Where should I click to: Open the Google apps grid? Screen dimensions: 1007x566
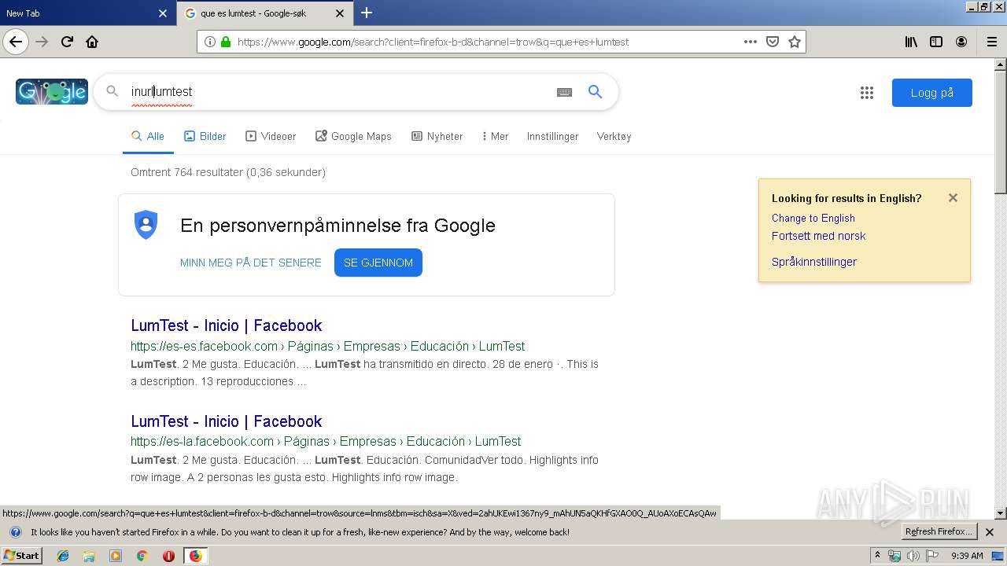pyautogui.click(x=867, y=93)
